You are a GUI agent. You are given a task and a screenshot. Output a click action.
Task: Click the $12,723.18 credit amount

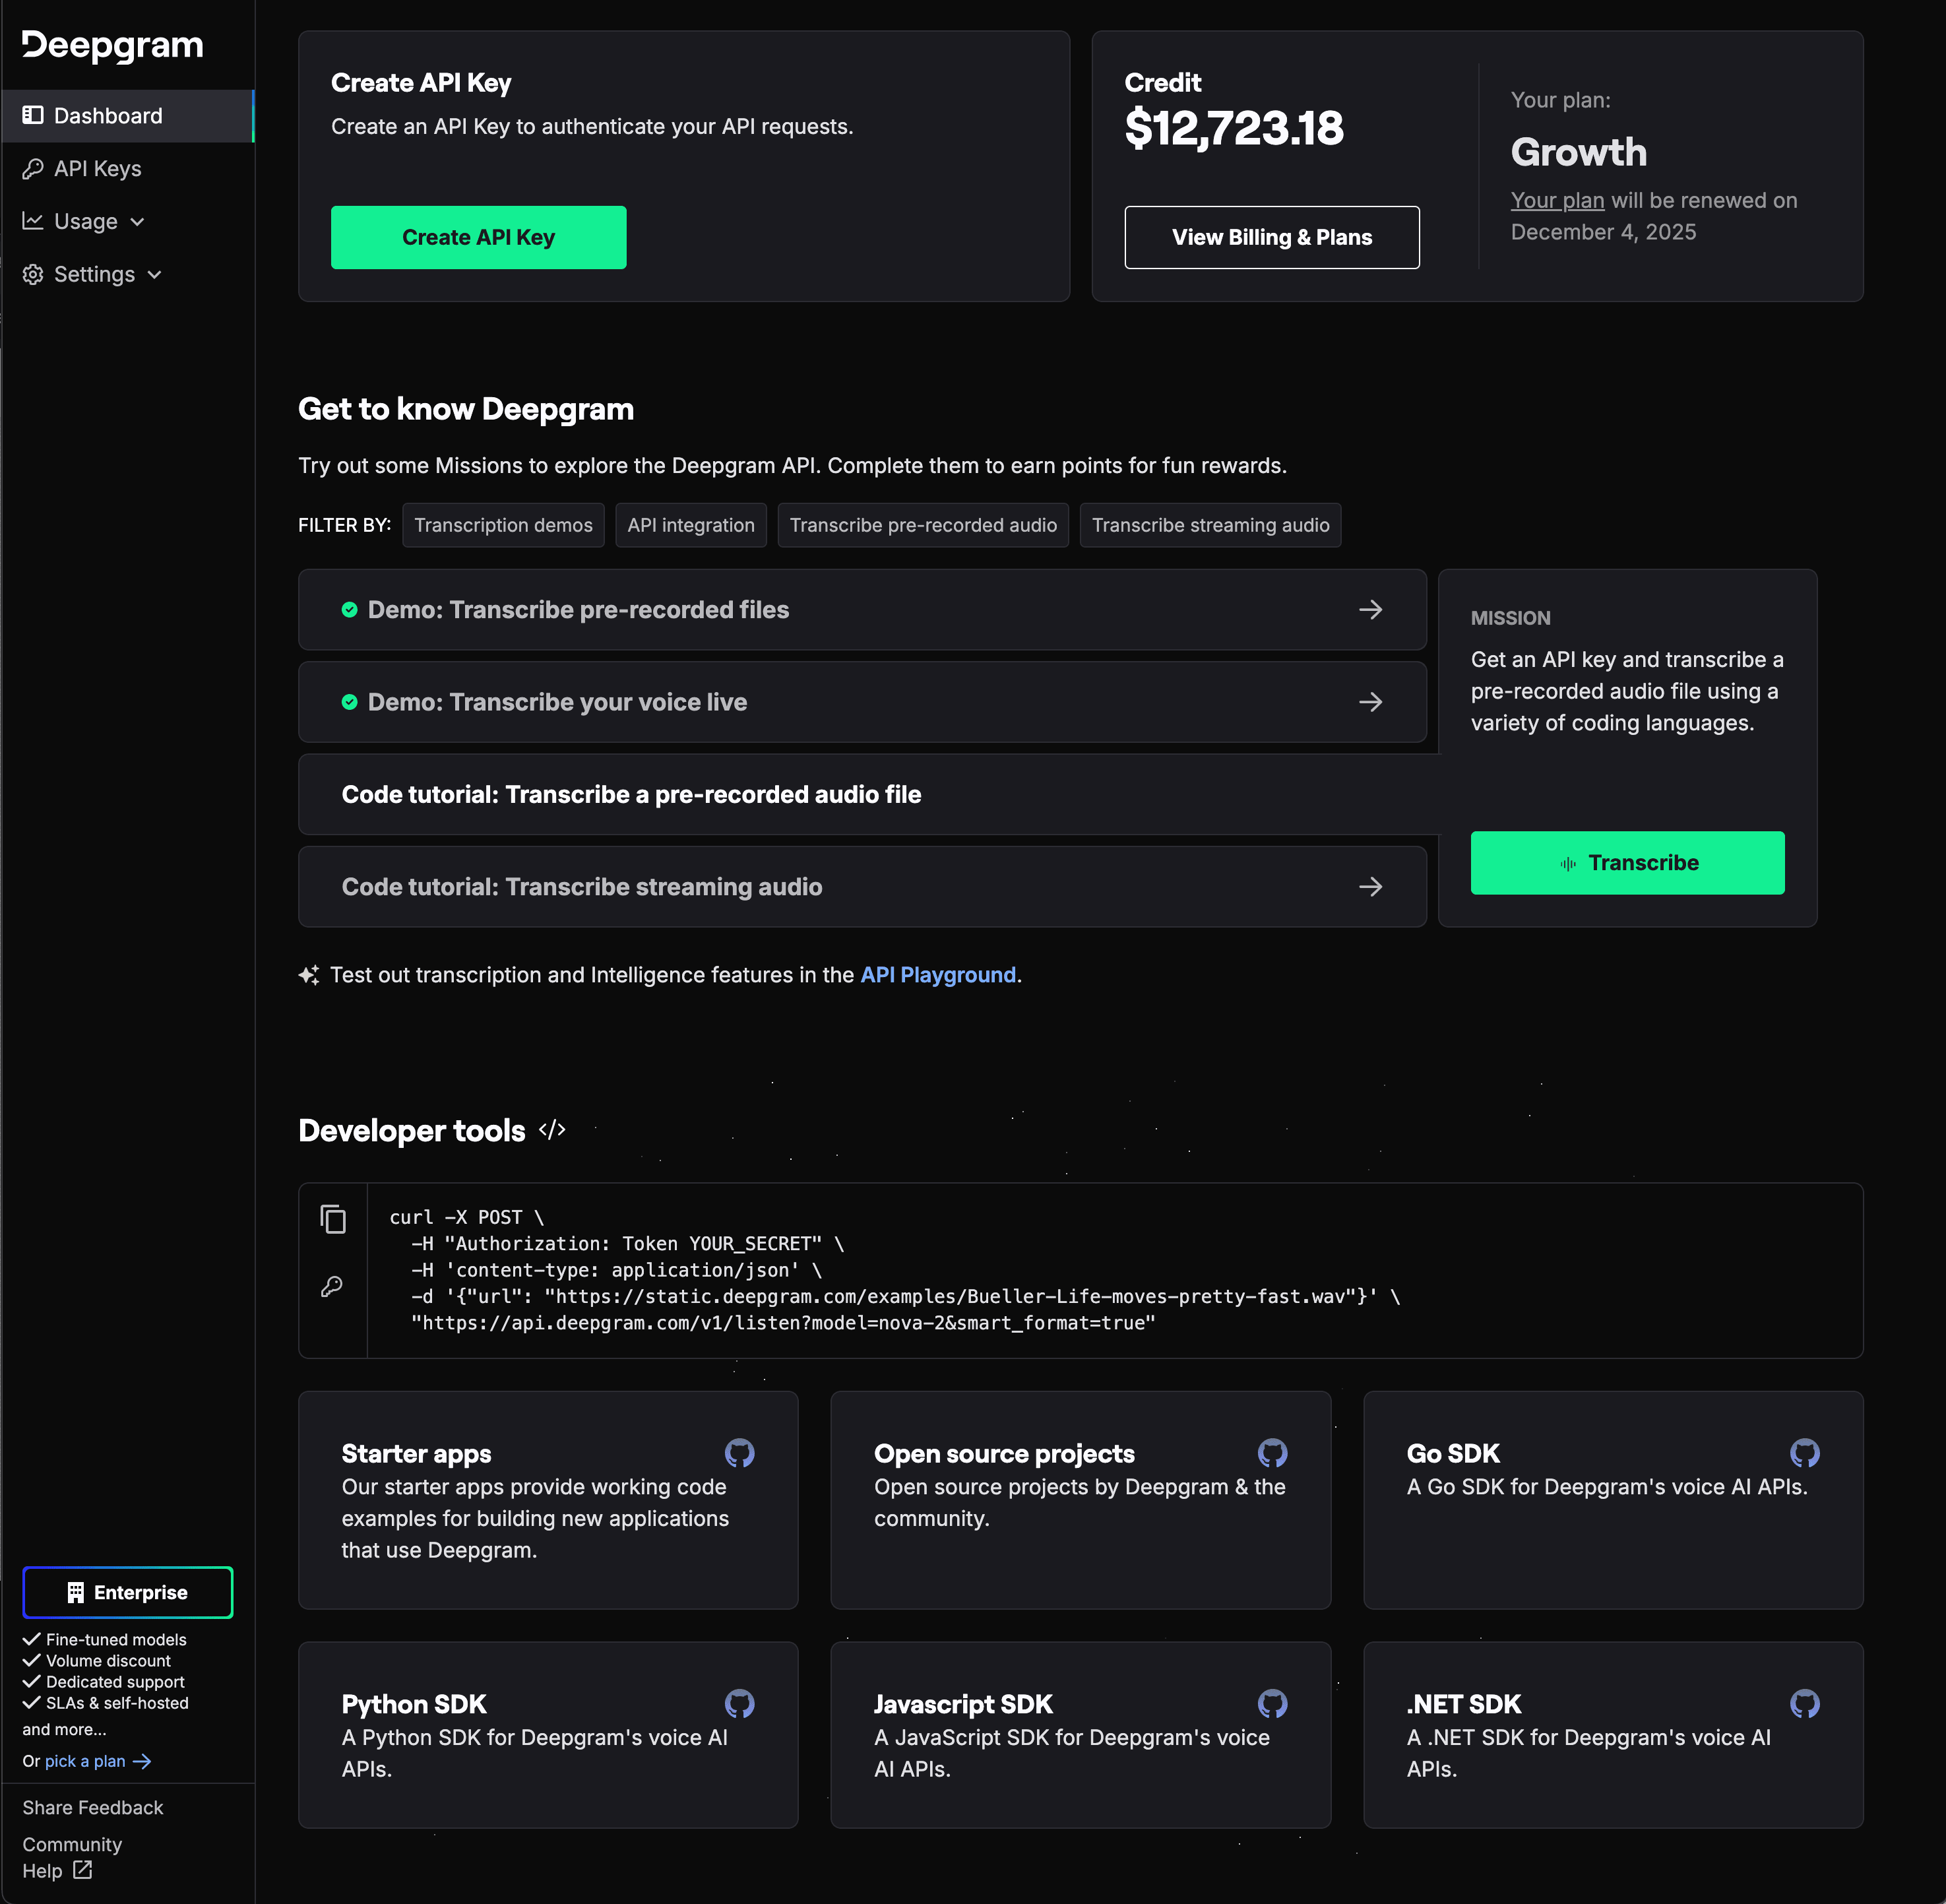pyautogui.click(x=1234, y=128)
